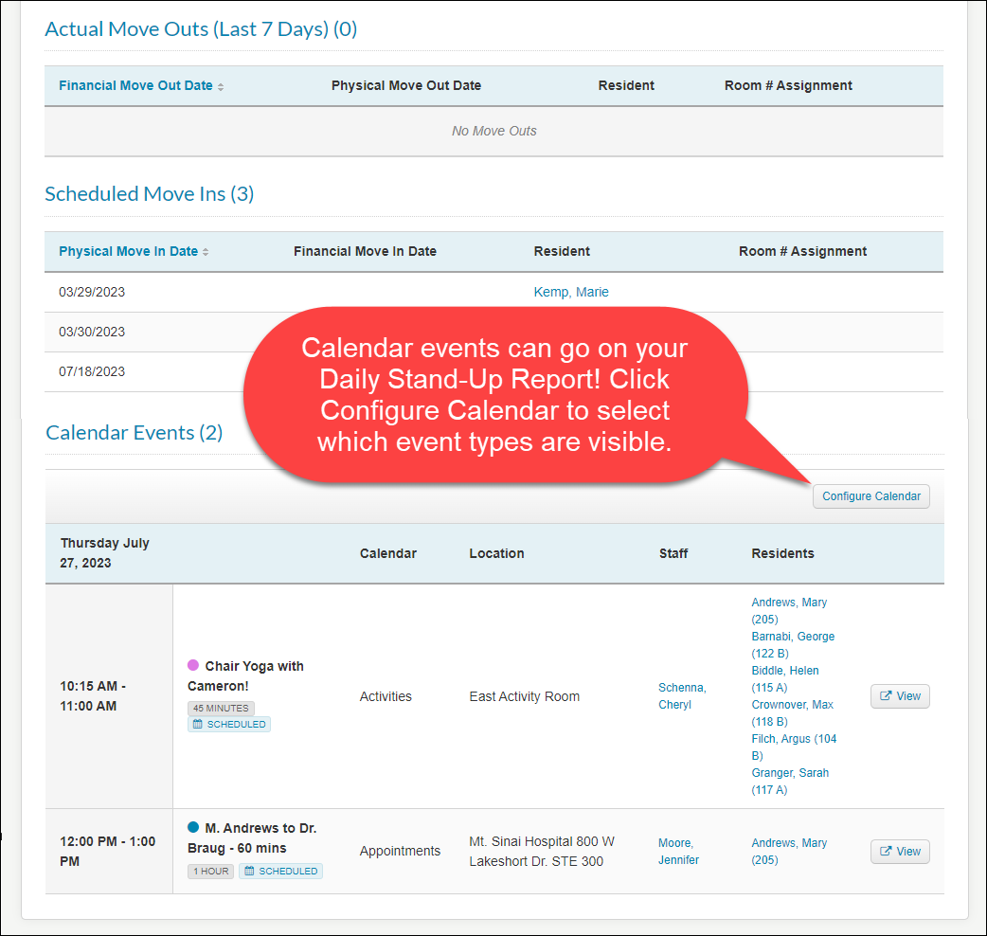
Task: Click the blue M. Andrews event dot
Action: [x=193, y=827]
